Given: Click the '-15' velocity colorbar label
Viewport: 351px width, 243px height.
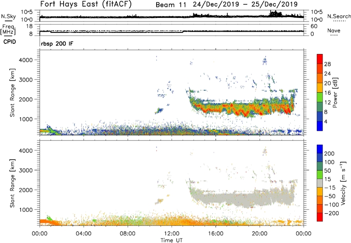Looking at the screenshot, I should tap(330, 188).
